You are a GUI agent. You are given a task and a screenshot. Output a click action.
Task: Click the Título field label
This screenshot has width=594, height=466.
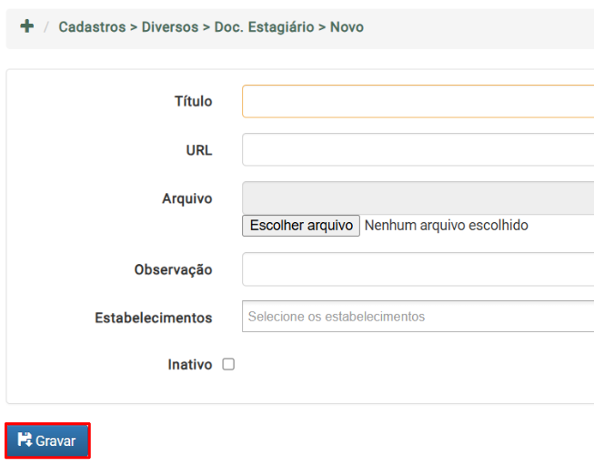193,101
